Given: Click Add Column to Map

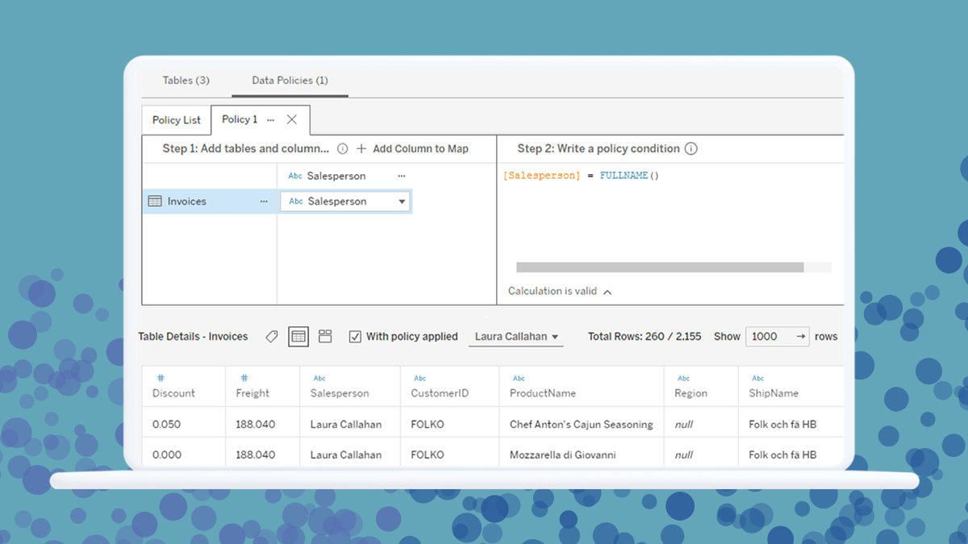Looking at the screenshot, I should pyautogui.click(x=412, y=149).
